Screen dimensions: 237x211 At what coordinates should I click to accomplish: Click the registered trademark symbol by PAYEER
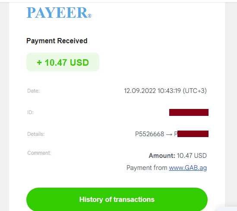click(89, 16)
